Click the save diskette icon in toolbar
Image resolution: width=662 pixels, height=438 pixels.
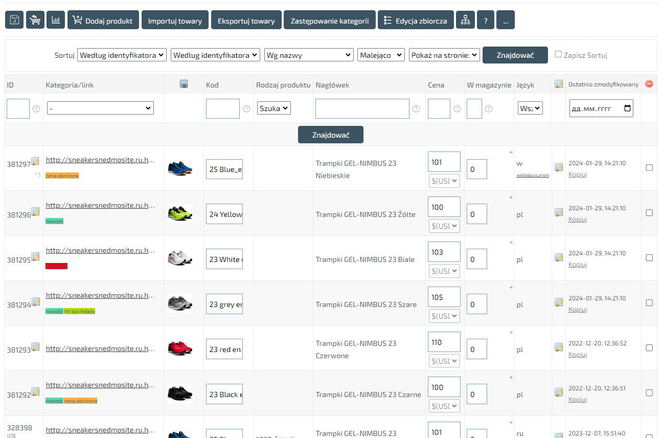(x=14, y=20)
